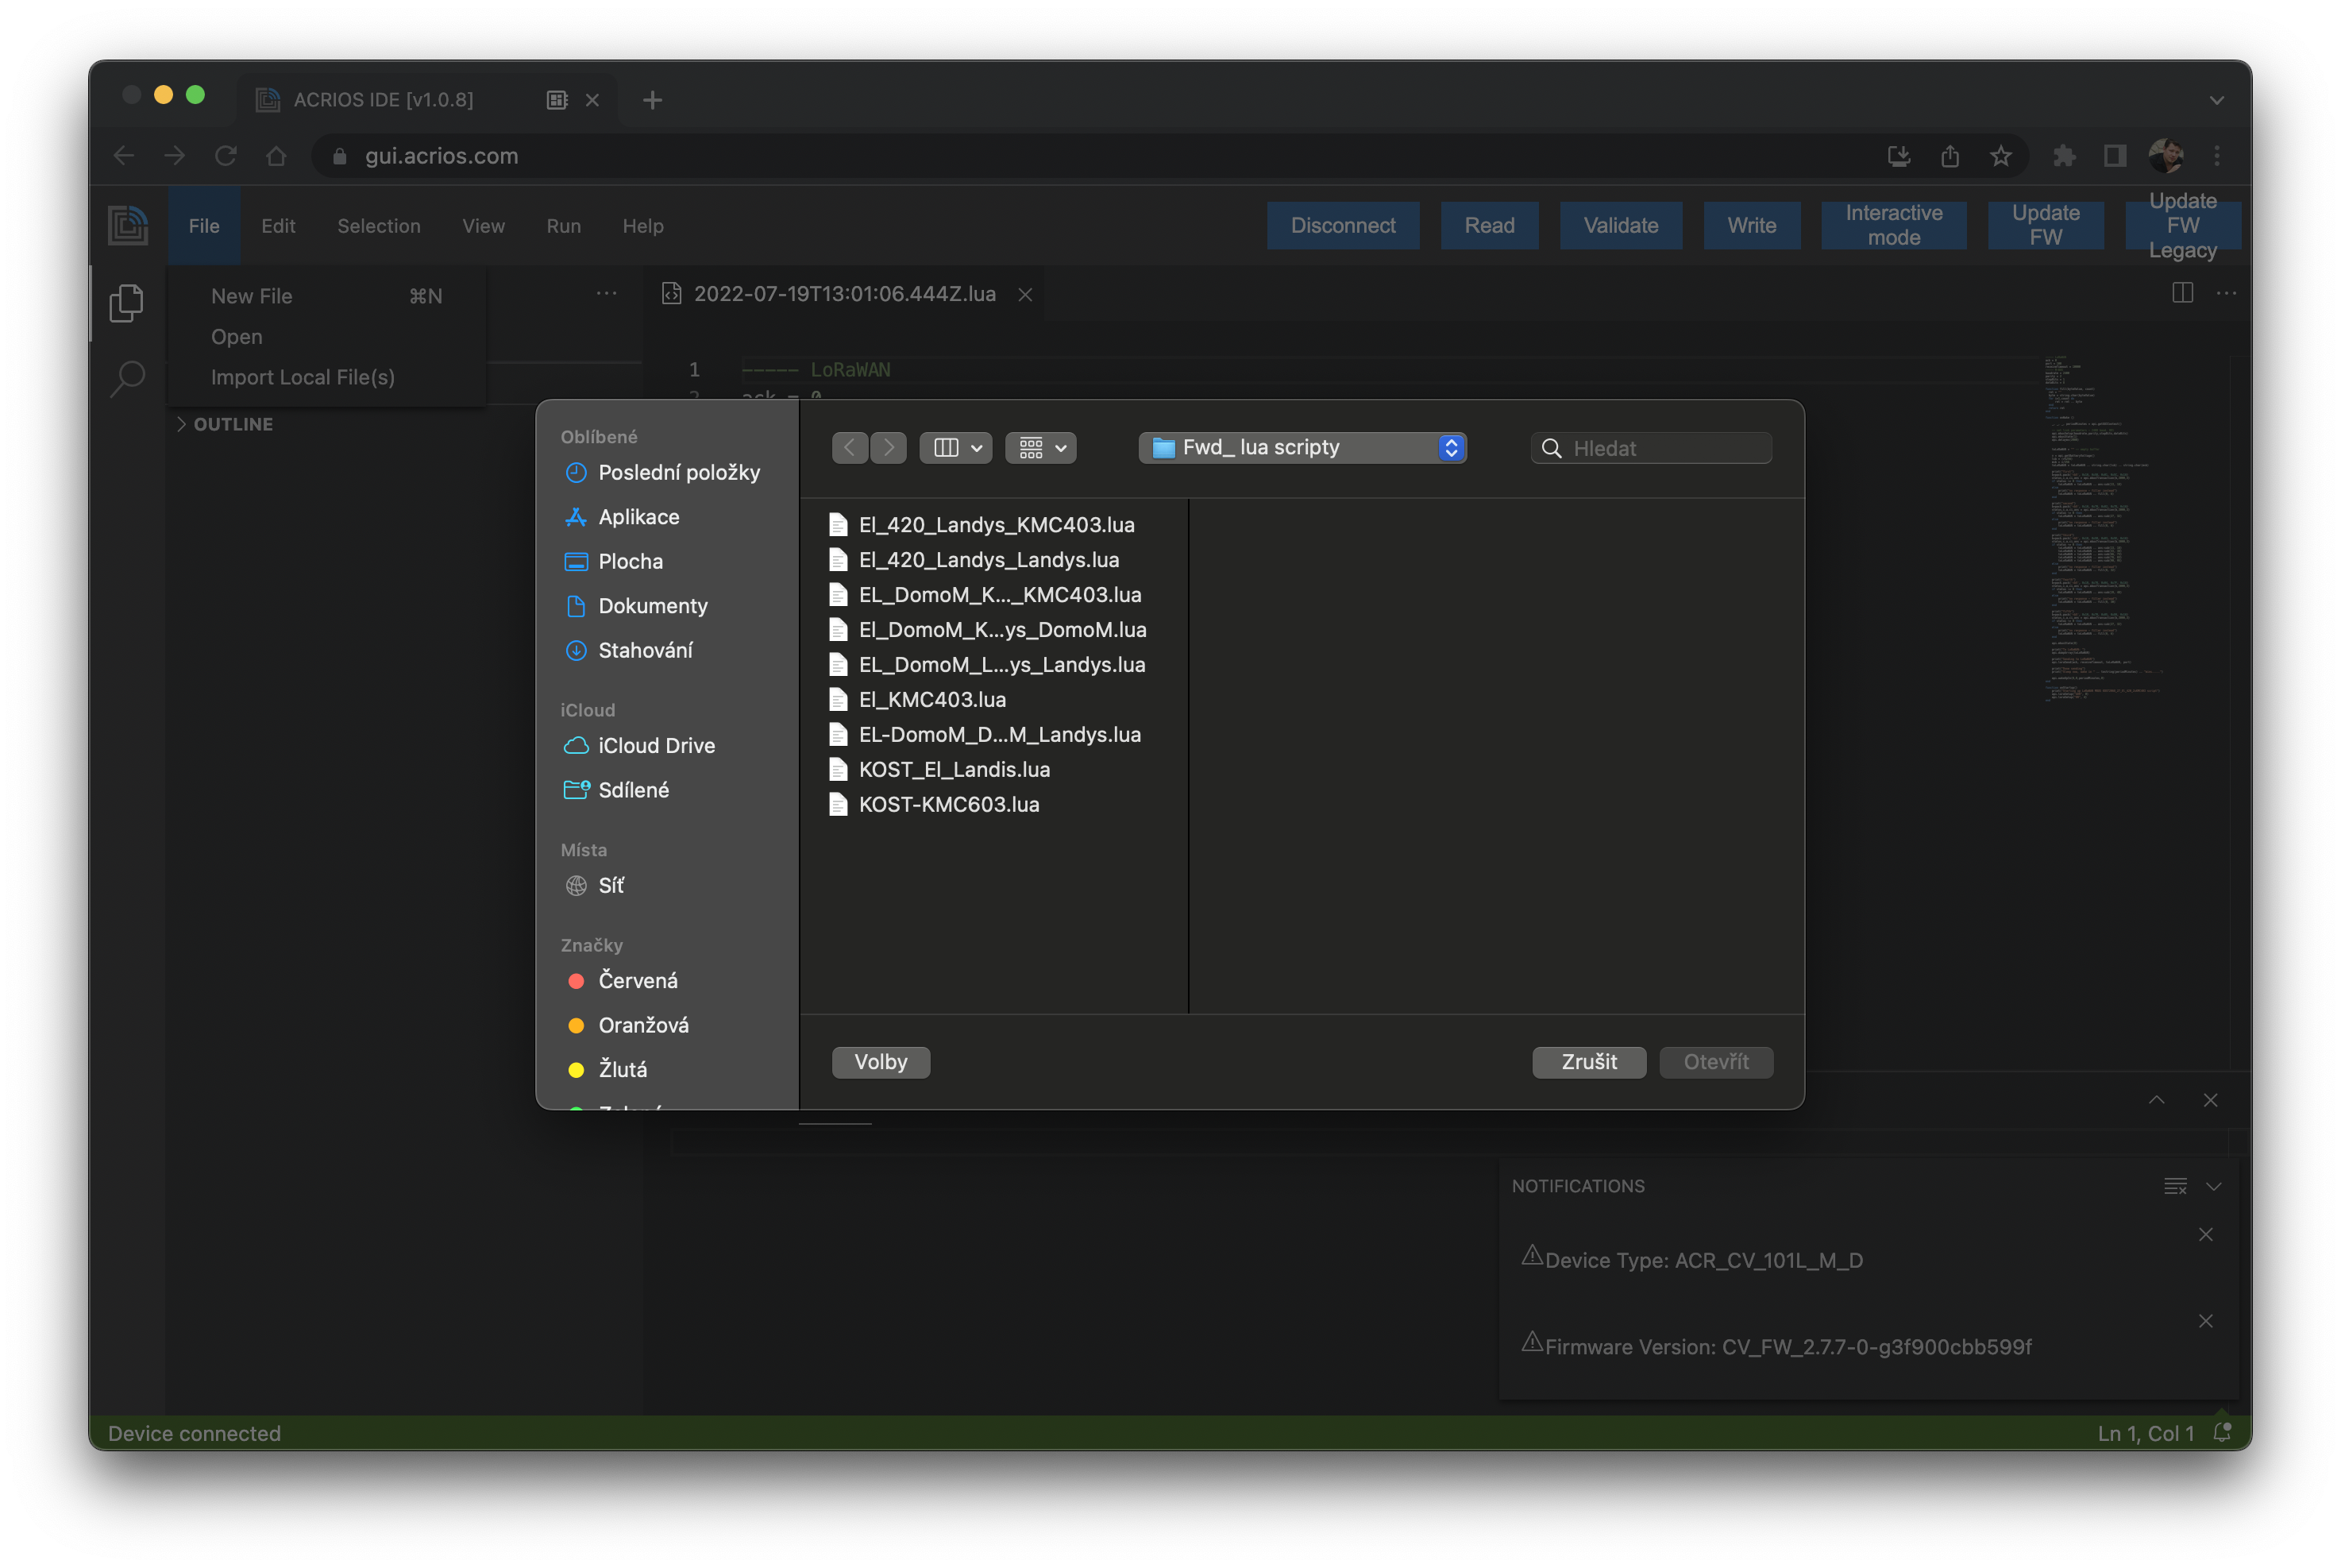Open the View menu

484,226
